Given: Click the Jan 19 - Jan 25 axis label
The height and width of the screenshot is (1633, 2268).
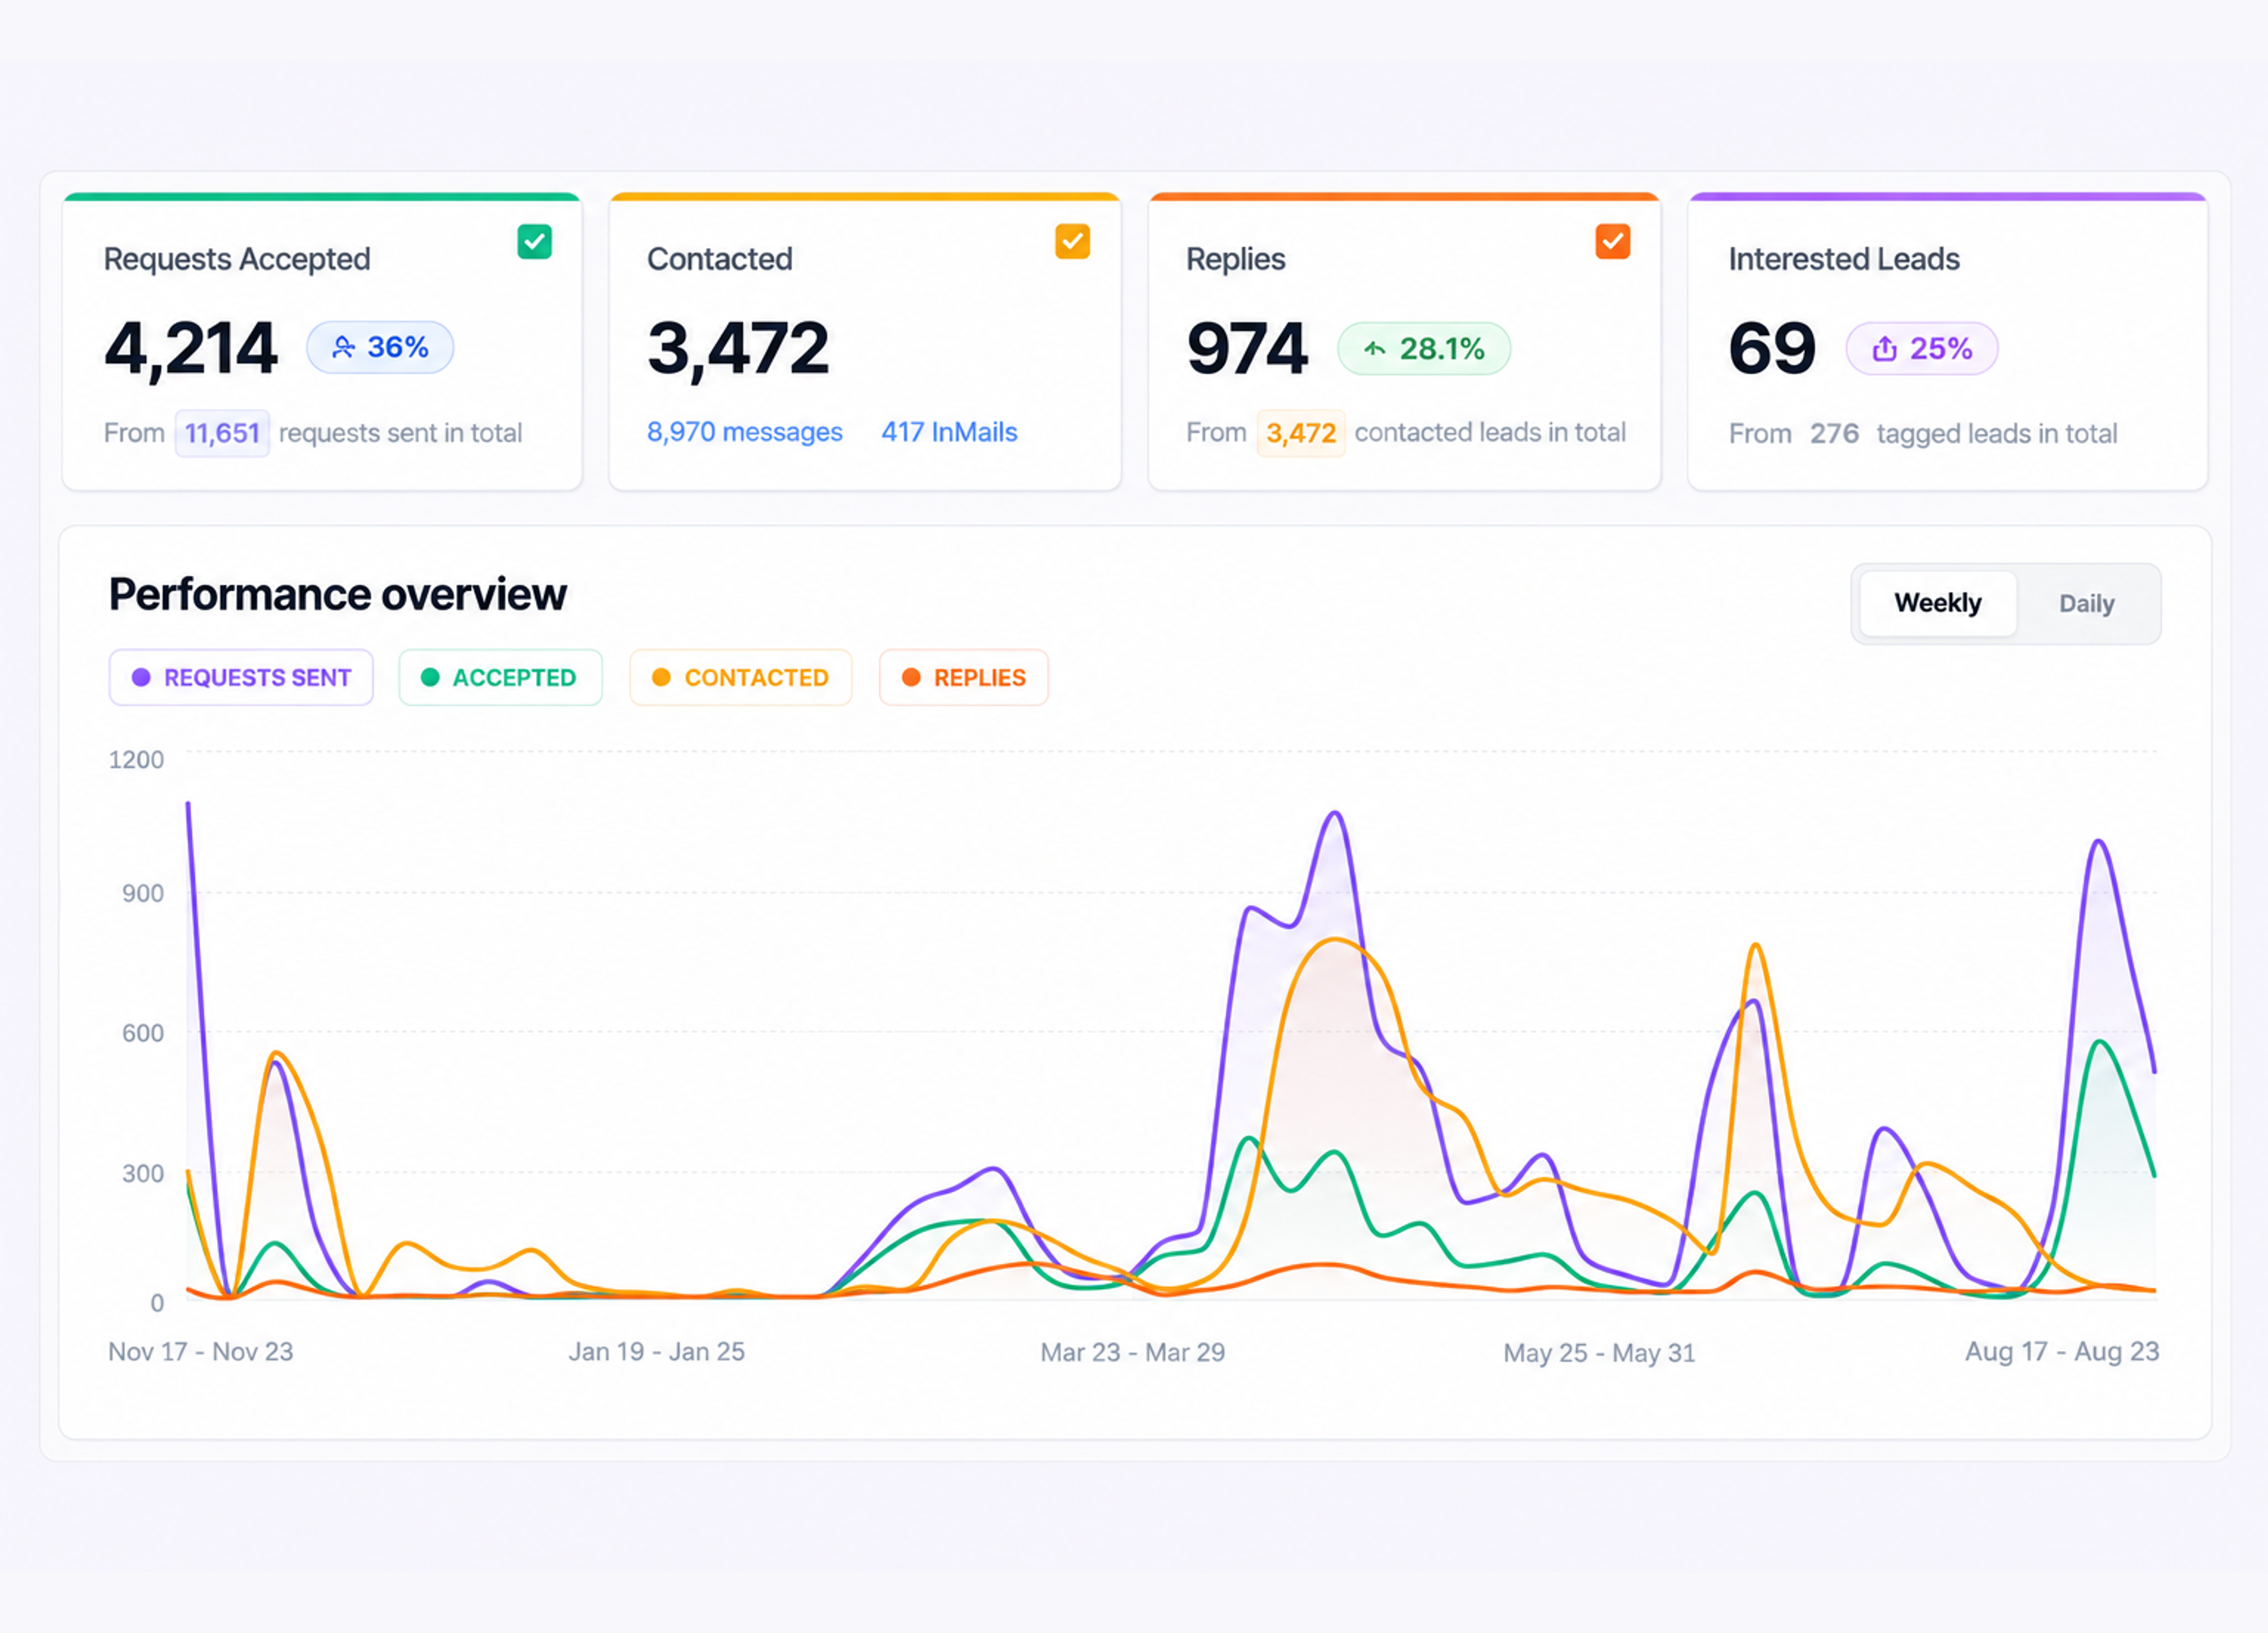Looking at the screenshot, I should (657, 1352).
